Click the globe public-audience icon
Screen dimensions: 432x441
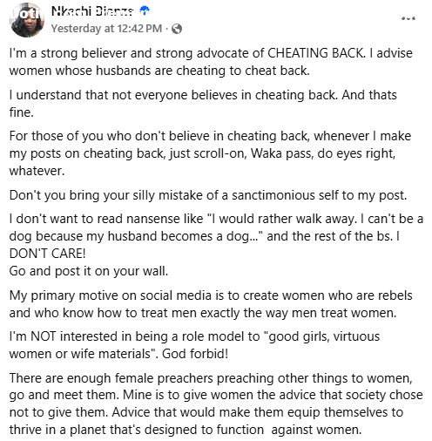177,29
